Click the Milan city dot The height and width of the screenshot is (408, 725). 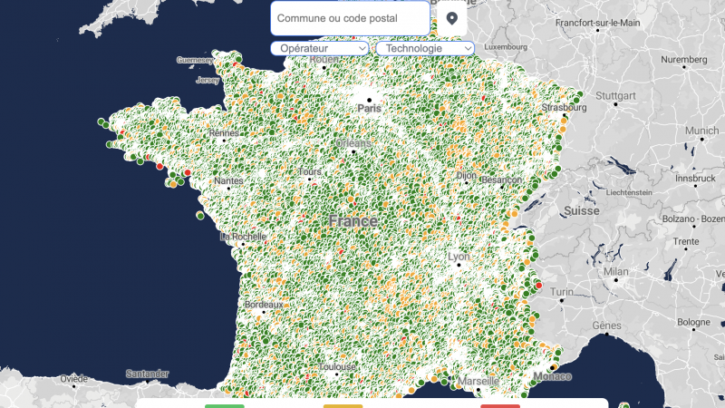615,280
